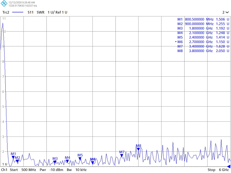Select the M3 marker at 1.8 GHz
The image size is (231, 173).
(55, 162)
